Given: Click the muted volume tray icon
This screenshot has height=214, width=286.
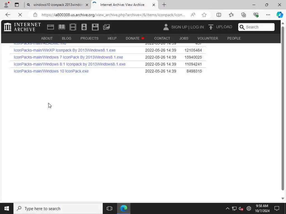Looking at the screenshot, I should 241,208.
